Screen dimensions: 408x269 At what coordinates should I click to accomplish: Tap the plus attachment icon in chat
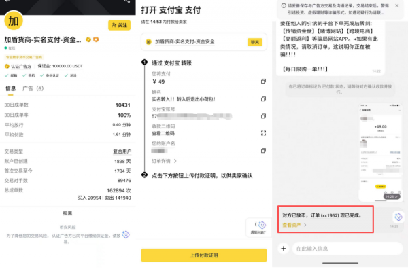(284, 249)
